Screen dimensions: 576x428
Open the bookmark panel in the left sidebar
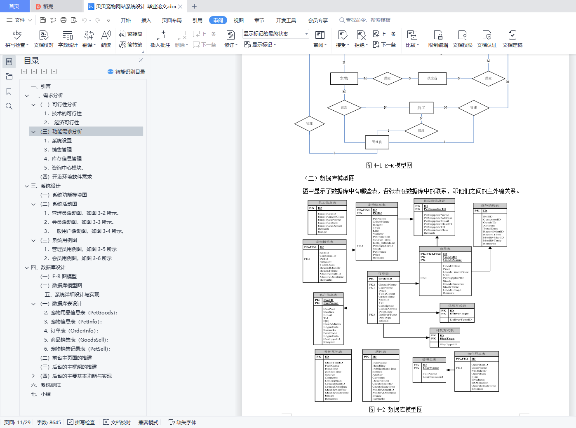[9, 91]
